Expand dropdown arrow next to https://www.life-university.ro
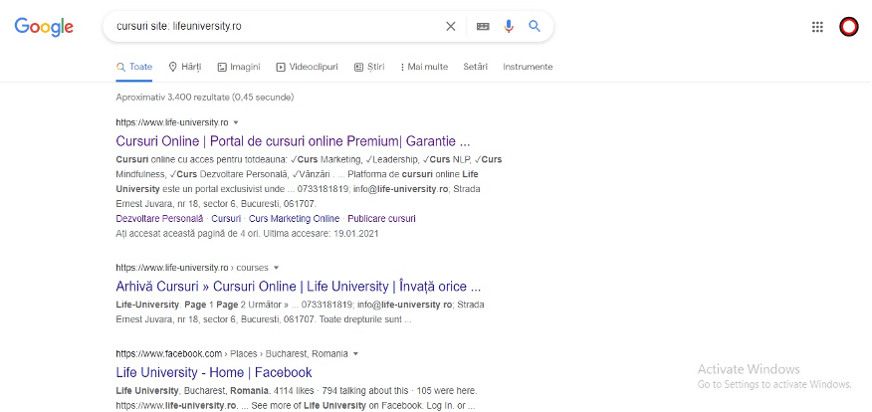The height and width of the screenshot is (412, 872). tap(236, 122)
